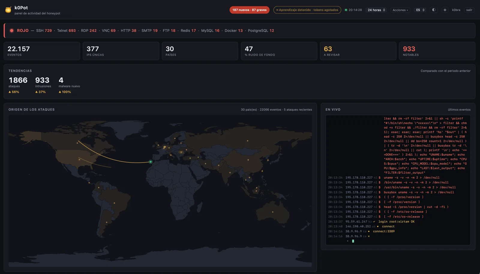Click the ▲ 37% intrusiones change indicator
480x274 pixels.
coord(40,92)
